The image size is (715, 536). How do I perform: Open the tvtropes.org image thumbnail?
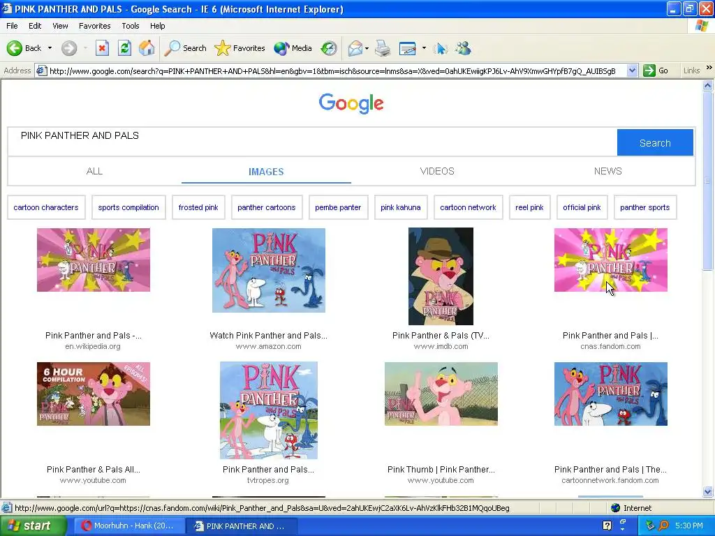tap(269, 410)
